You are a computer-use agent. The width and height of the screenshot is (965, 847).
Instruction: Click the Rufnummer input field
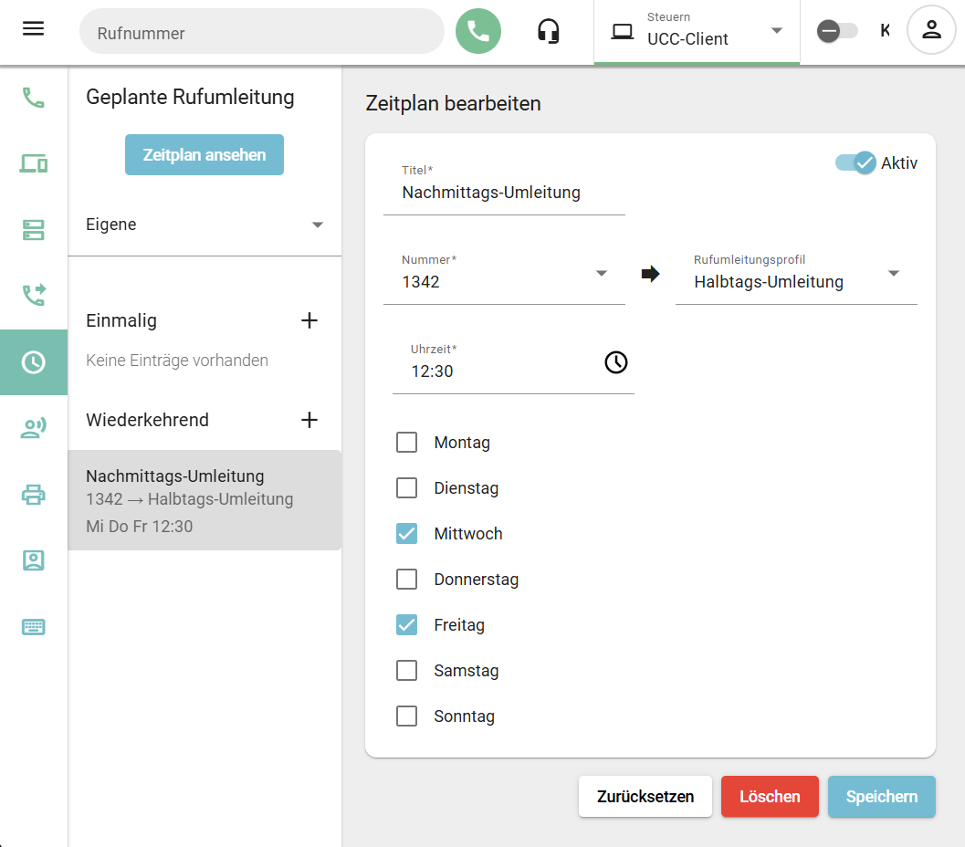click(261, 33)
